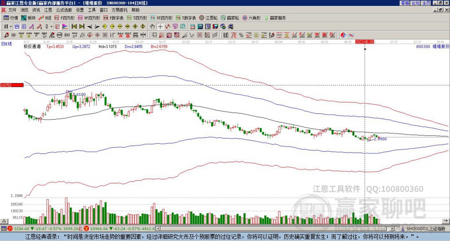The height and width of the screenshot is (241, 450).
Task: Open the 设置 menu
Action: (80, 10)
